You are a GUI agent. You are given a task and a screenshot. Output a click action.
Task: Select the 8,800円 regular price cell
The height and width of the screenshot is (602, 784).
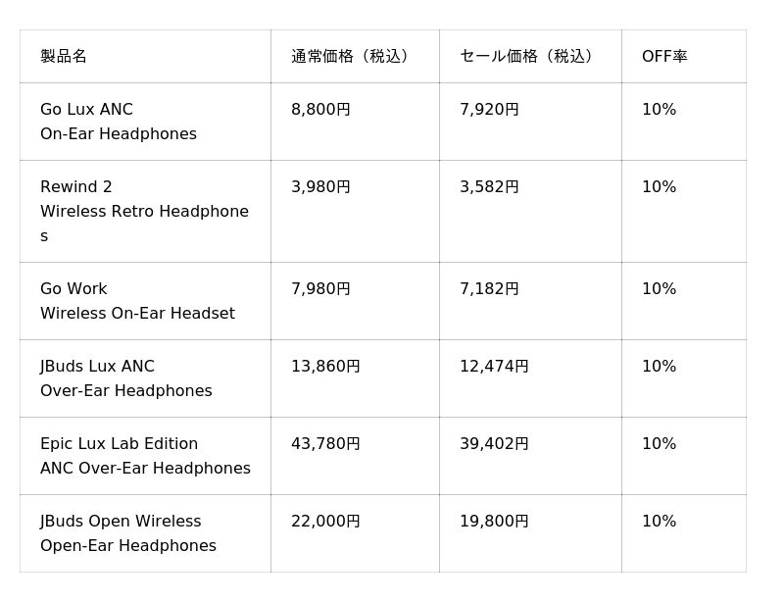tap(355, 122)
